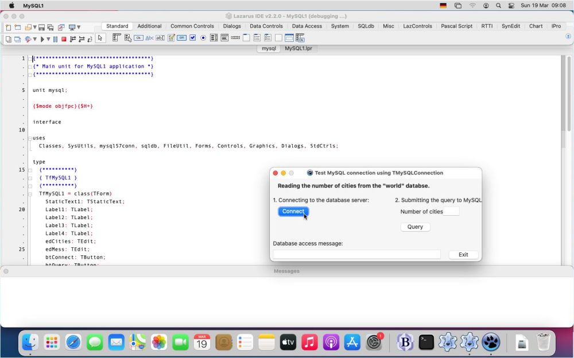
Task: Click the build mode icon
Action: (28, 39)
